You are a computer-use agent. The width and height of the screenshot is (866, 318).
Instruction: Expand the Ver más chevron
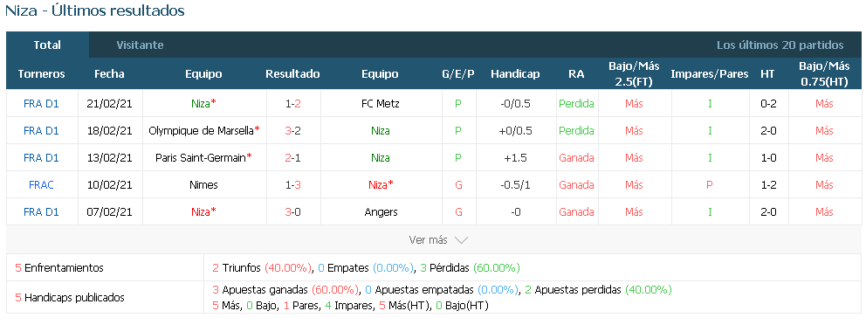(x=461, y=240)
